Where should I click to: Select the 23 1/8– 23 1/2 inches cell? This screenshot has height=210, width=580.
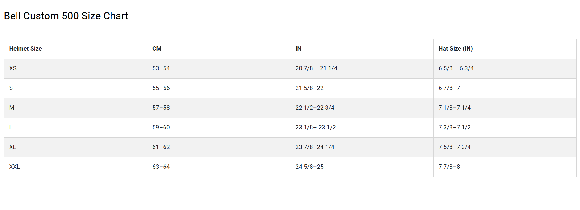pyautogui.click(x=315, y=127)
